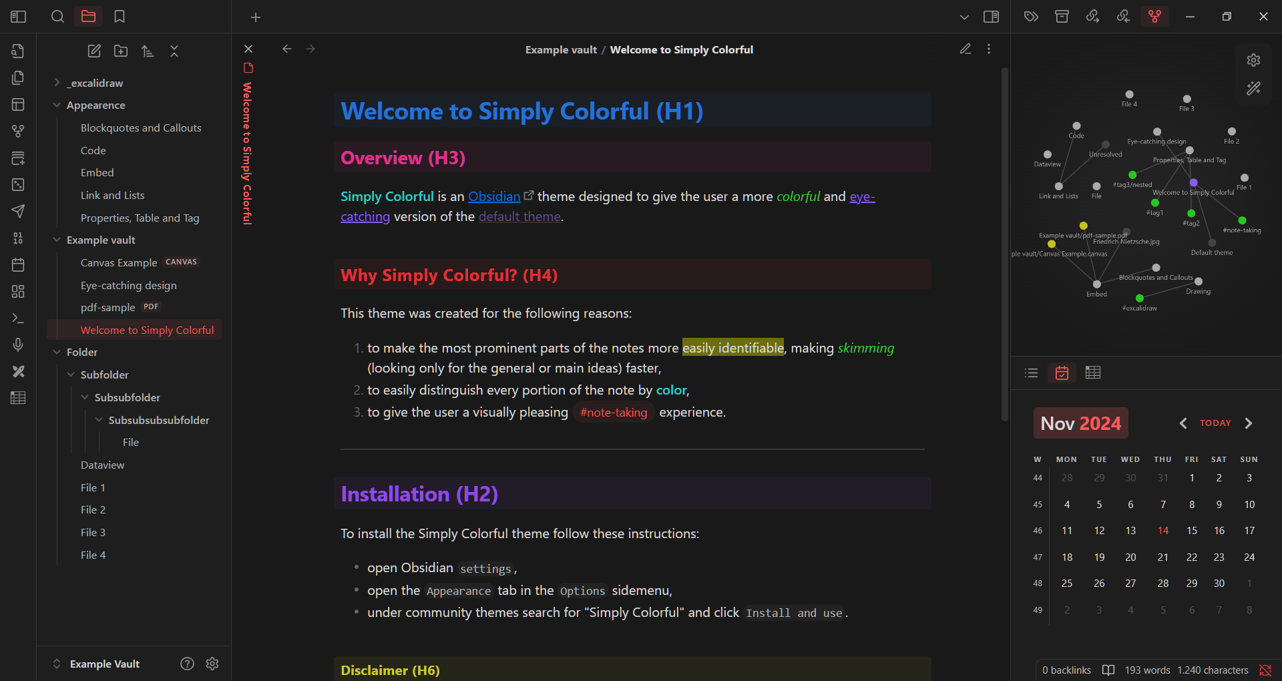This screenshot has height=681, width=1282.
Task: Open the Dataview note
Action: 102,465
